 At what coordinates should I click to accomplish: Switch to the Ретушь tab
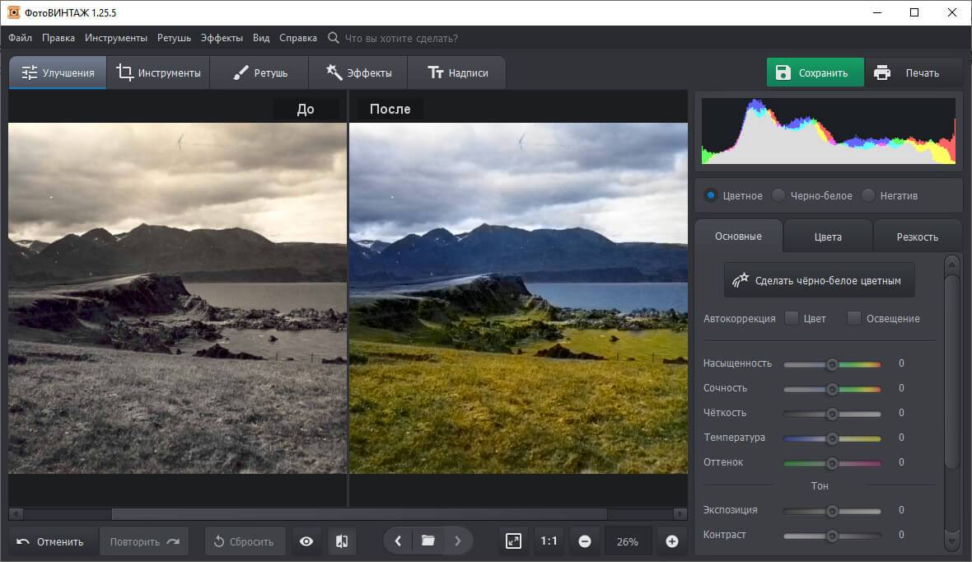click(259, 73)
